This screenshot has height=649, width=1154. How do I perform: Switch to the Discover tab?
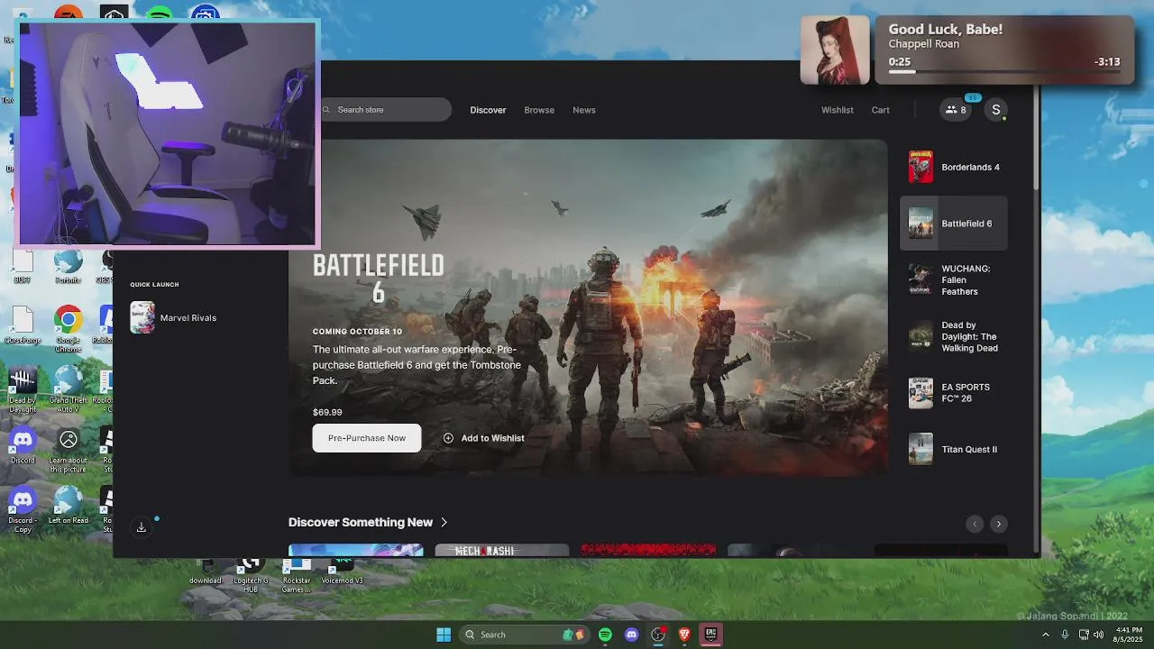[488, 110]
